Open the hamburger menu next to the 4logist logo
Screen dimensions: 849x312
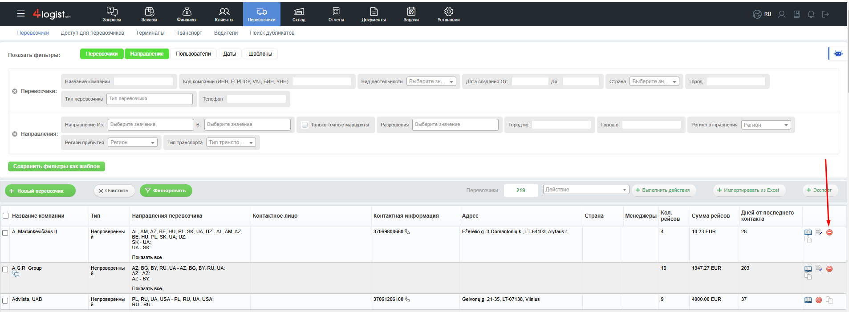tap(21, 14)
